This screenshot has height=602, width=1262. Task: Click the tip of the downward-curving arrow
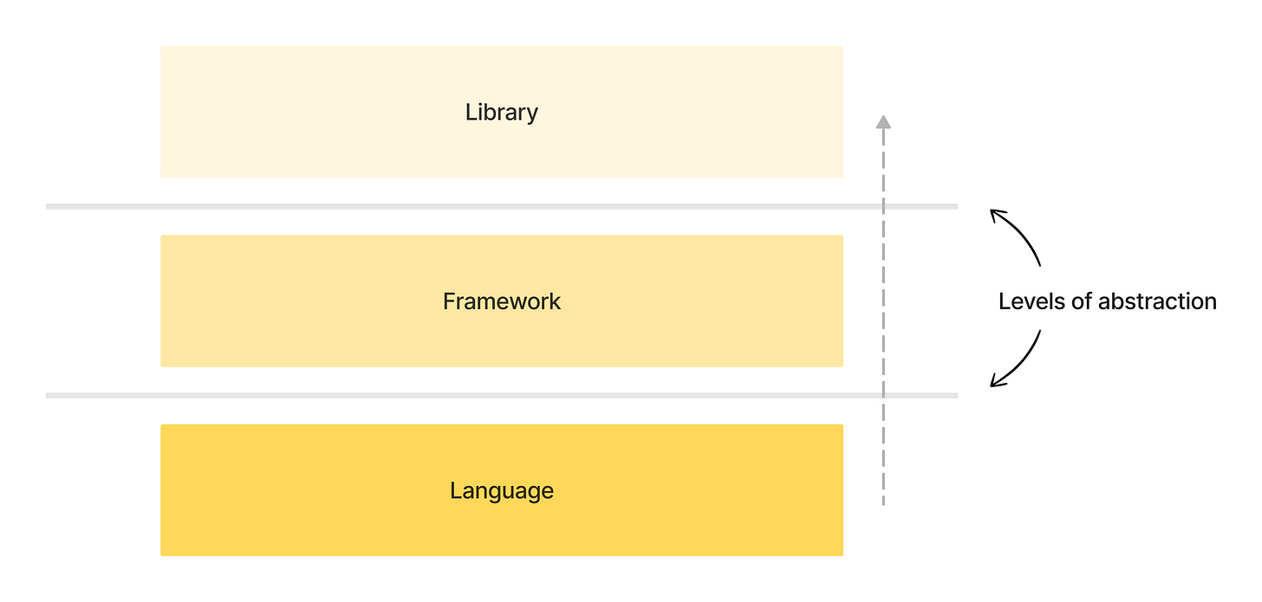(993, 385)
